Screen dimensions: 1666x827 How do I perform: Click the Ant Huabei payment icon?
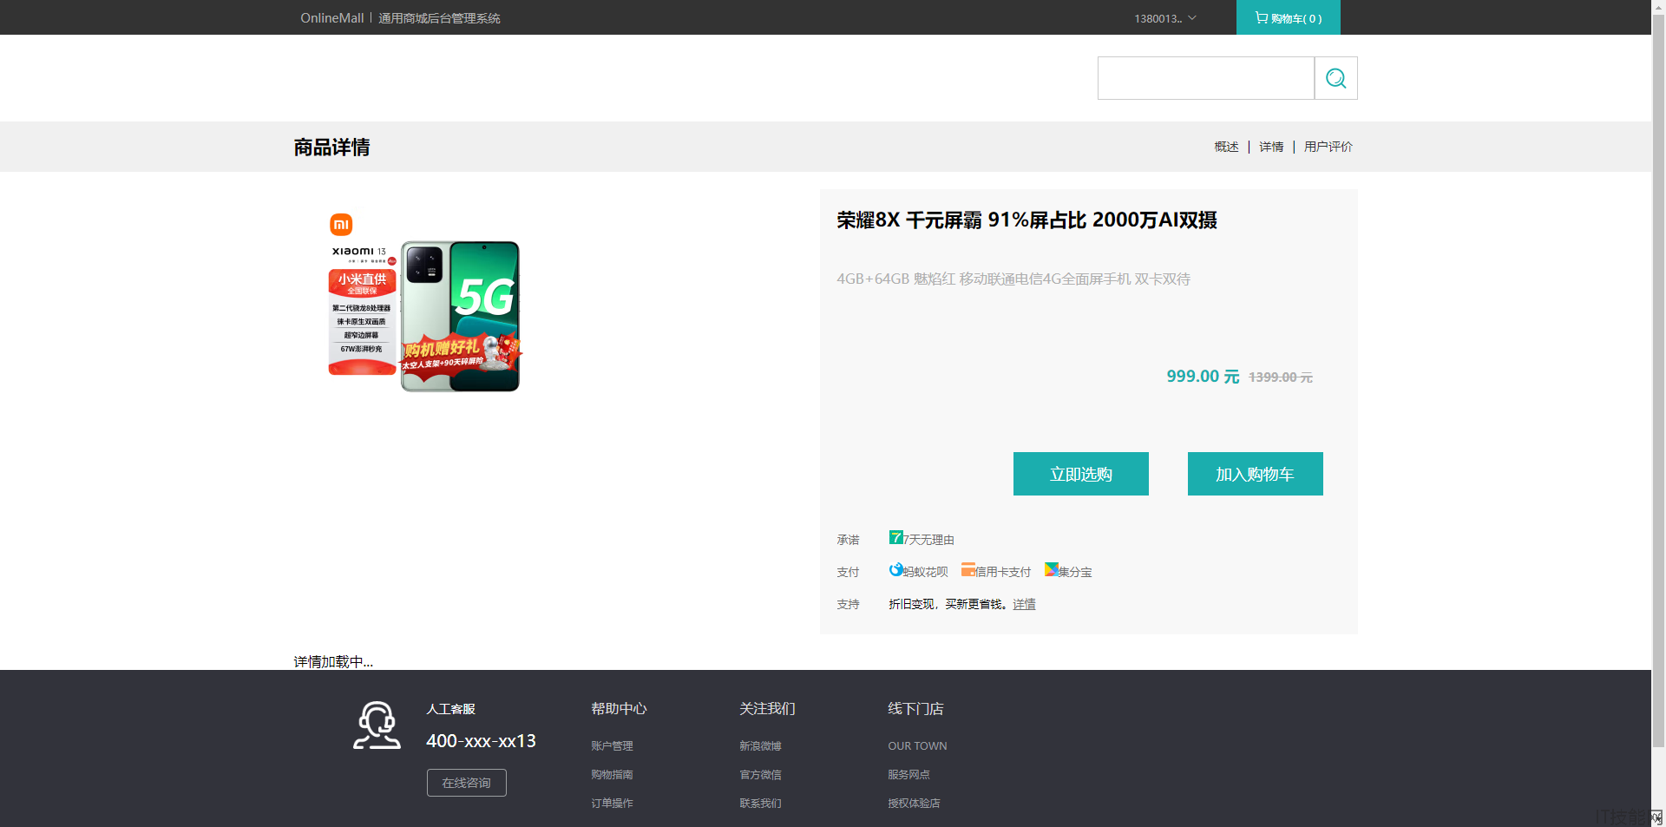pyautogui.click(x=895, y=569)
